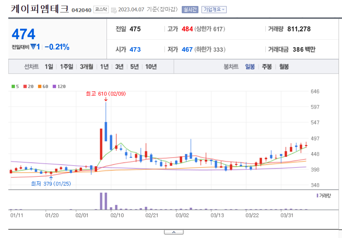Click the 최저 379 (01/25) low marker

coord(51,184)
